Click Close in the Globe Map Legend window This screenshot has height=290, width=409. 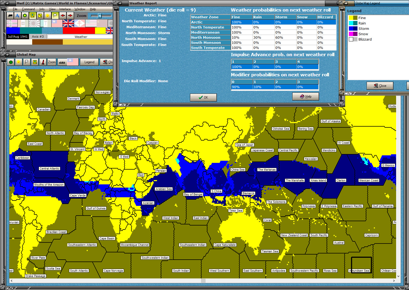click(380, 86)
